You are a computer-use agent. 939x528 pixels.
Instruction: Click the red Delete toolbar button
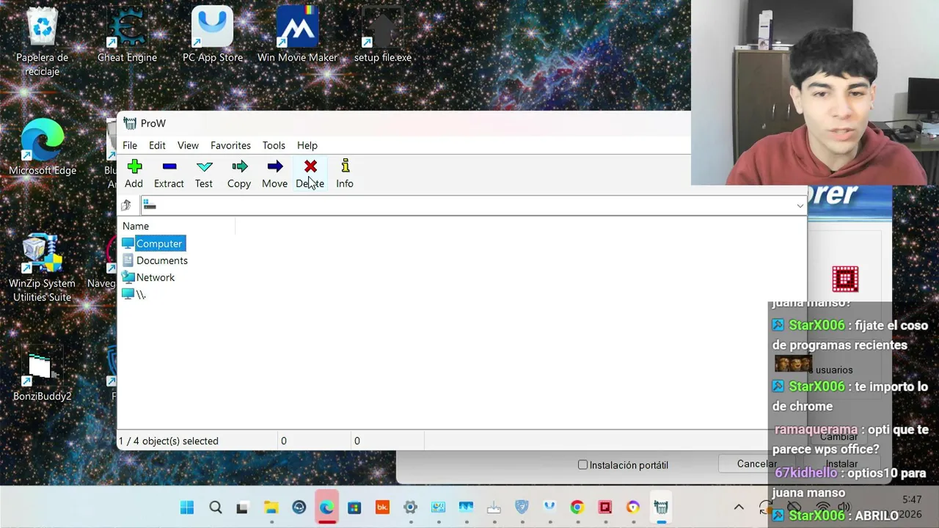tap(310, 175)
